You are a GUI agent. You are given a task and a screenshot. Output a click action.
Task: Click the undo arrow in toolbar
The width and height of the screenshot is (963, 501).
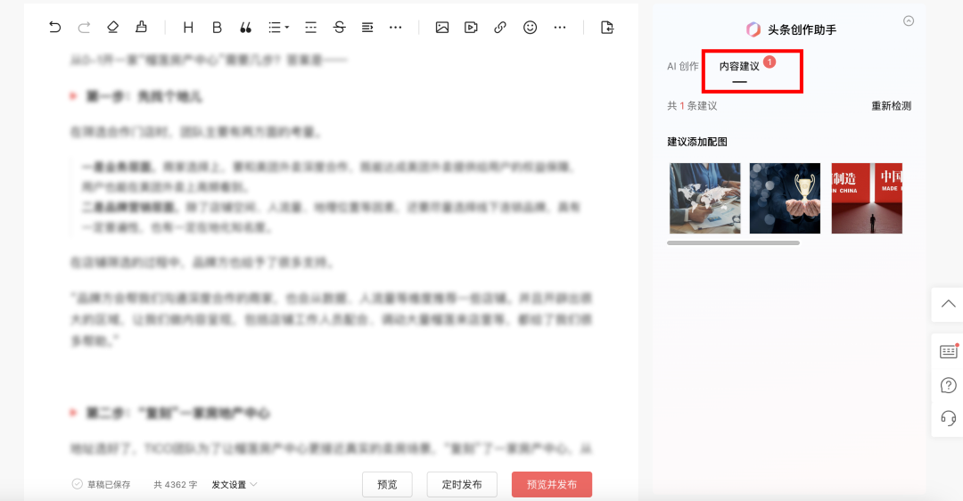pyautogui.click(x=55, y=28)
